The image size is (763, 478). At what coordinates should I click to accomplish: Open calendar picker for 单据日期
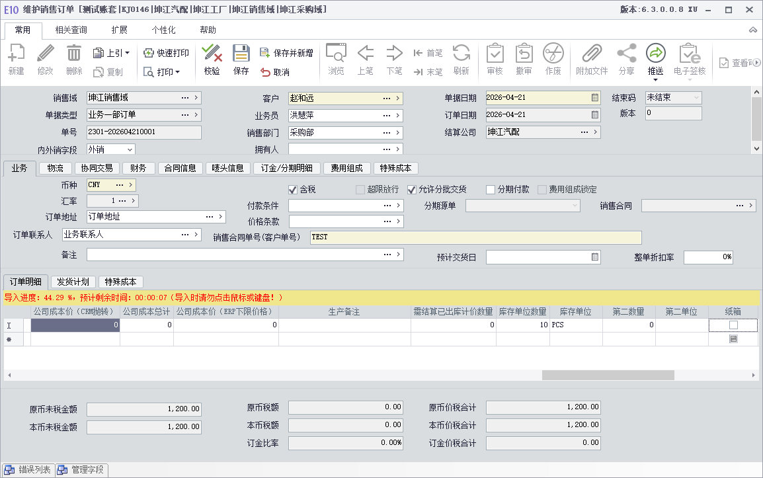pyautogui.click(x=594, y=98)
